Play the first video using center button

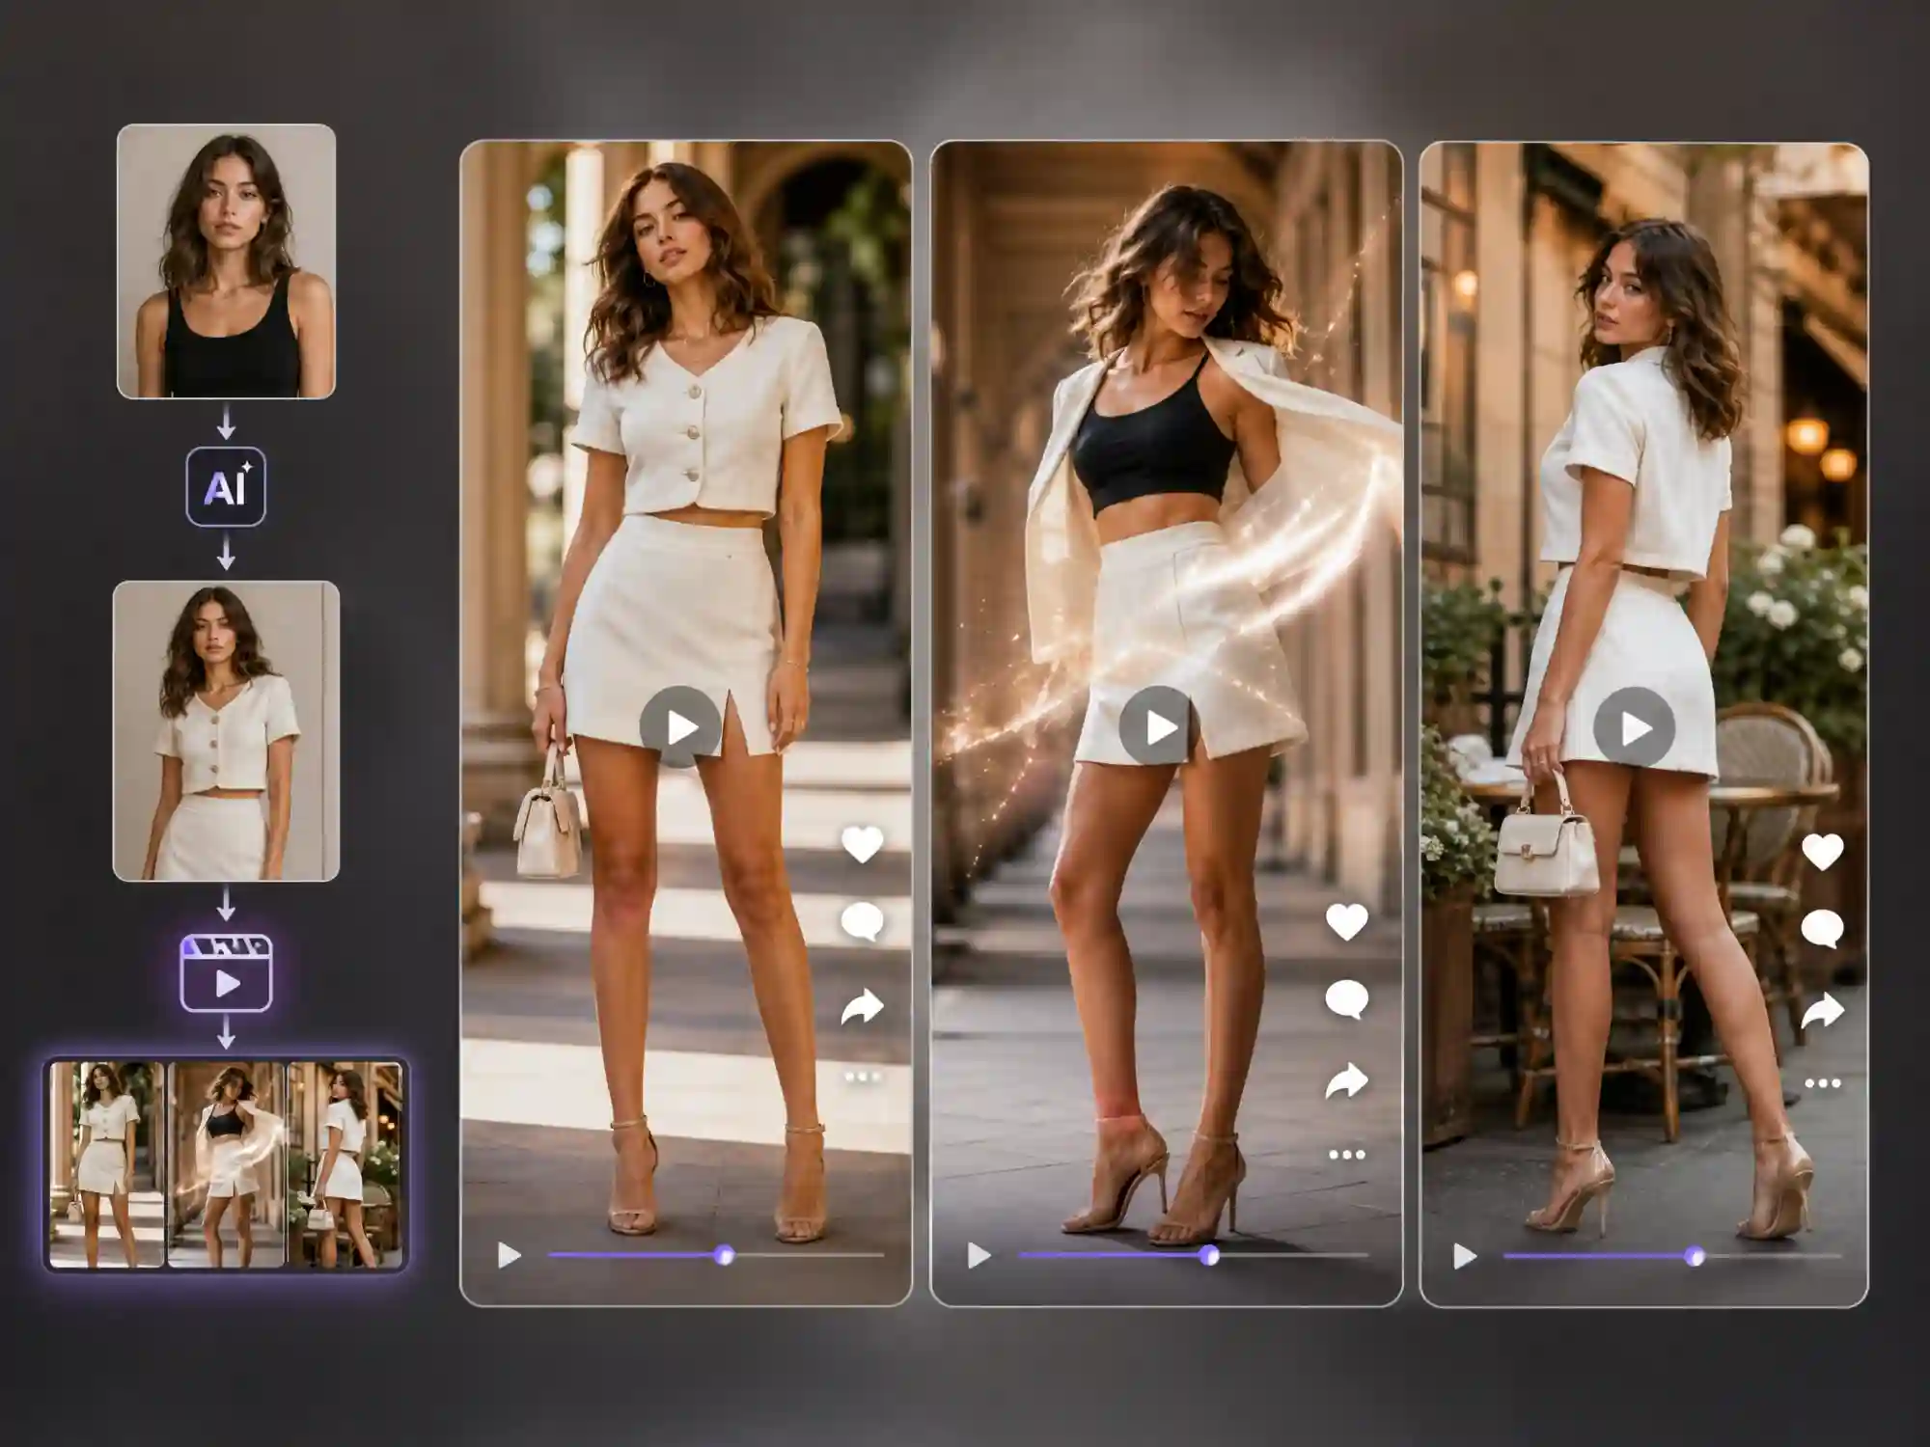coord(680,727)
